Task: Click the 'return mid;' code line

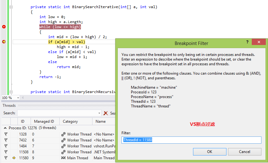Action: click(68, 67)
